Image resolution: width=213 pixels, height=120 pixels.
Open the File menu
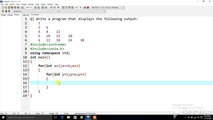[2, 4]
